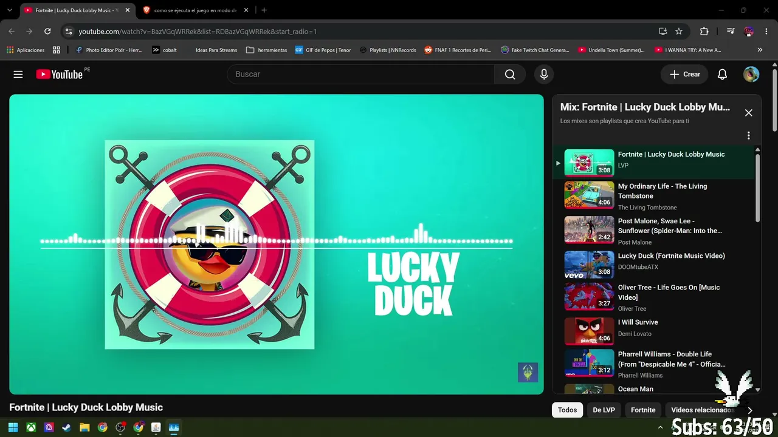Open OBS Studio from the taskbar

pyautogui.click(x=120, y=427)
